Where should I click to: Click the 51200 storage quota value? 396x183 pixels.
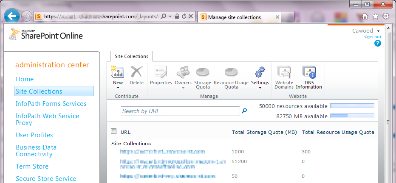click(x=239, y=161)
